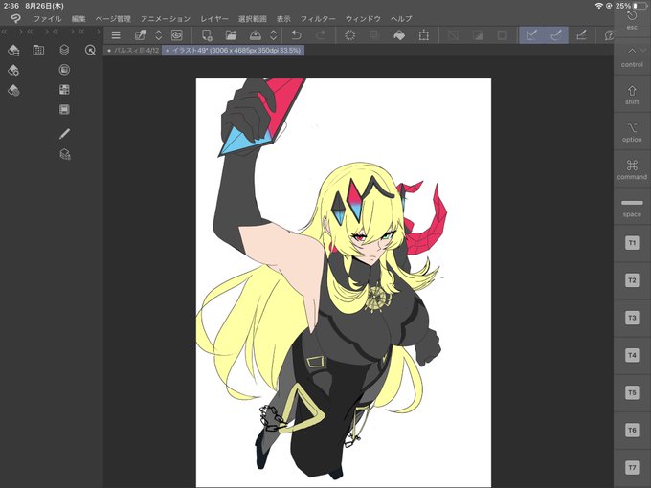651x488 pixels.
Task: Create a new canvas document
Action: [207, 35]
